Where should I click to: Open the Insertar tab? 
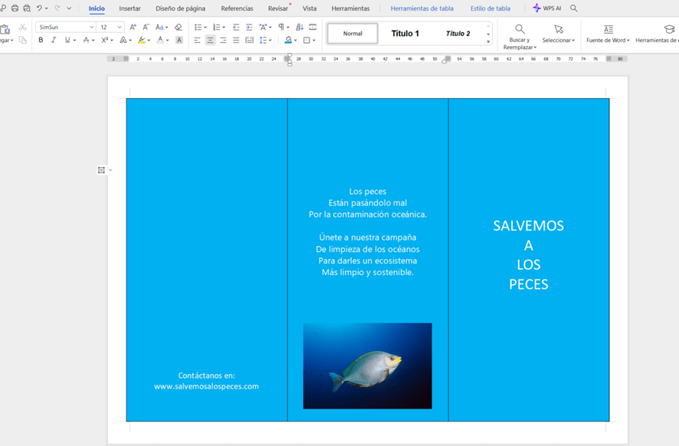[x=130, y=8]
